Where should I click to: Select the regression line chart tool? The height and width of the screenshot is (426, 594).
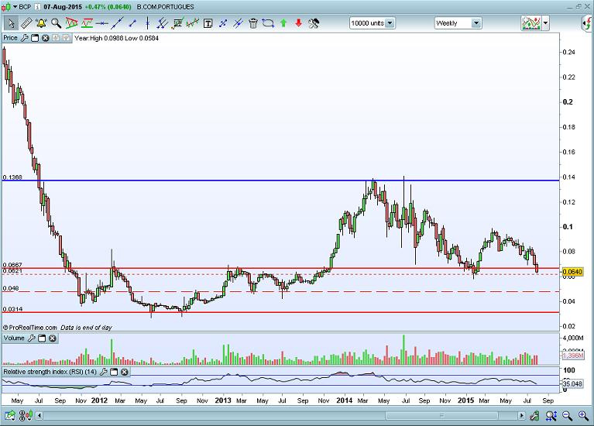point(192,23)
